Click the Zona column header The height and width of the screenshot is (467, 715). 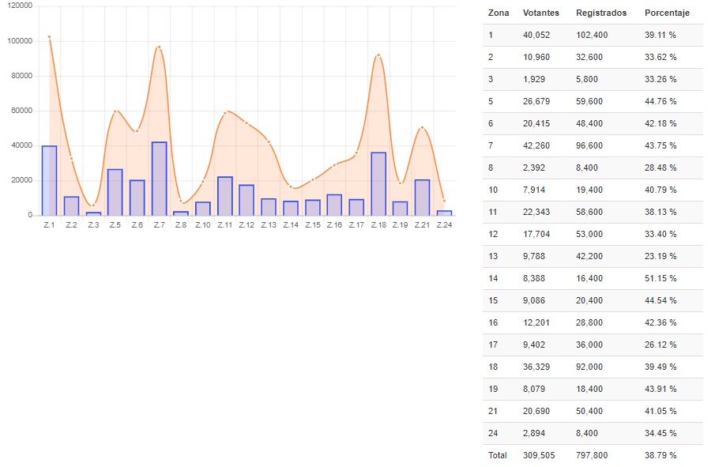498,13
